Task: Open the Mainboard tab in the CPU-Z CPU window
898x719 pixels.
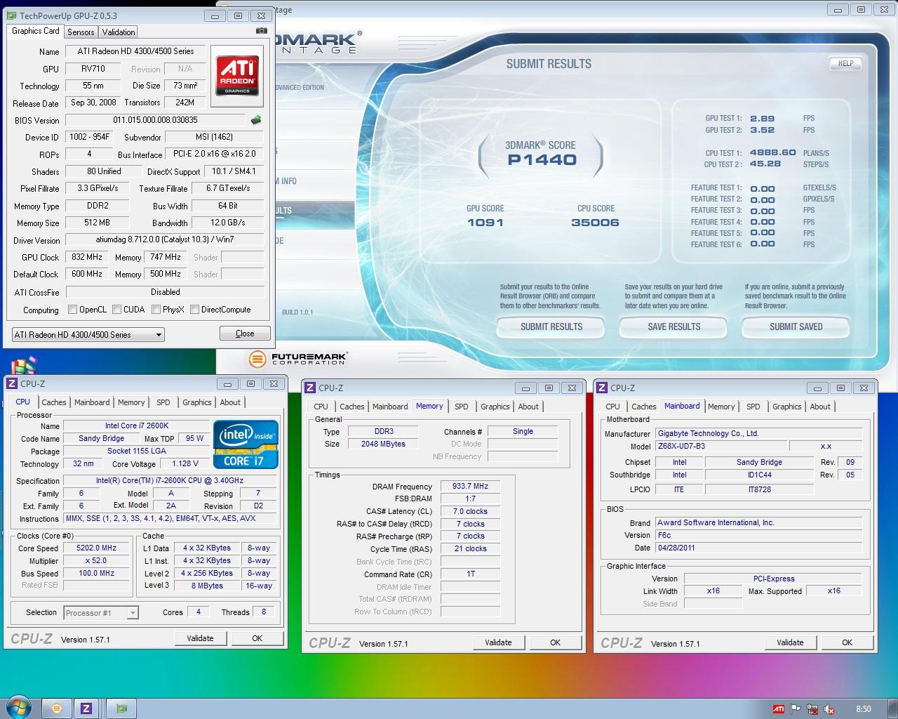Action: pos(92,402)
